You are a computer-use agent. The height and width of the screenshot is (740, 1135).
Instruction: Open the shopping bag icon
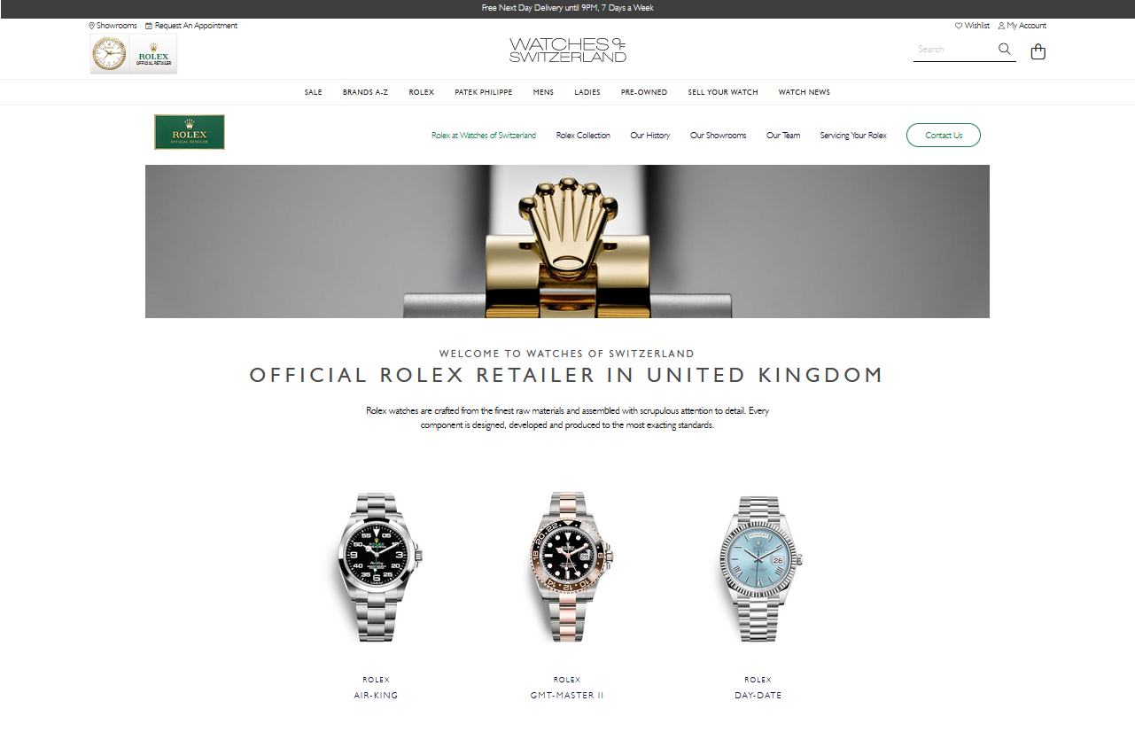pos(1038,51)
